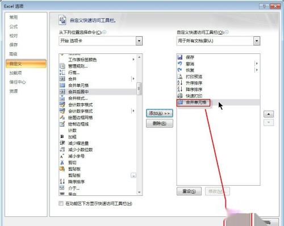Select the 快速打印 quick print icon

[x=180, y=95]
